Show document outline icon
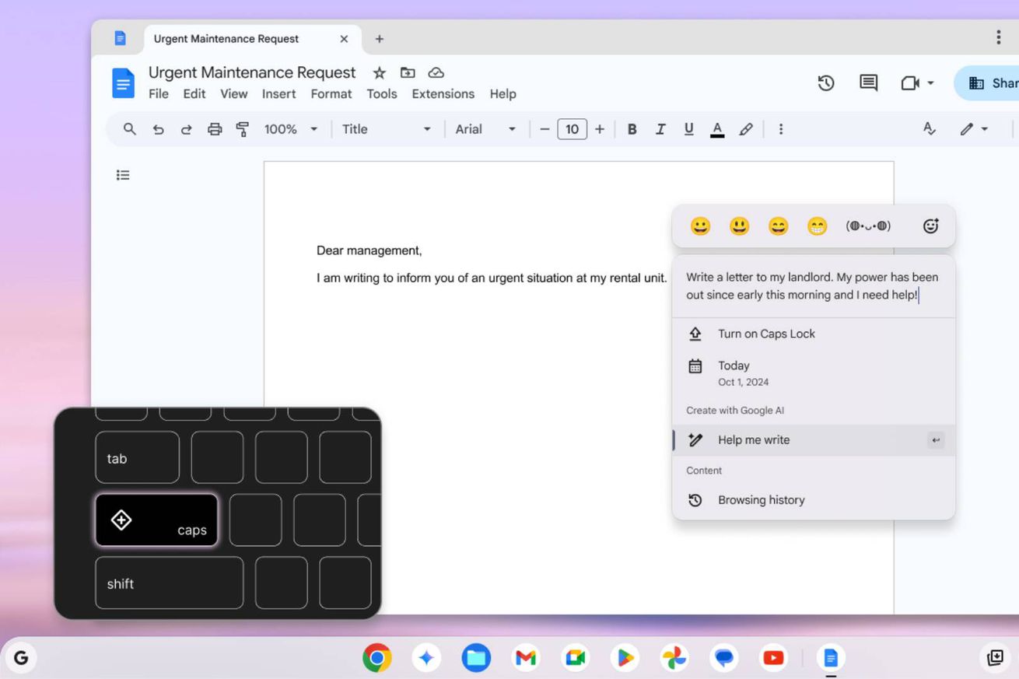Viewport: 1019px width, 679px height. pyautogui.click(x=123, y=175)
